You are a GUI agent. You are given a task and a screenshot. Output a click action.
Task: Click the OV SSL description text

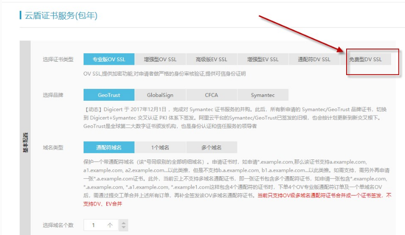pos(165,74)
